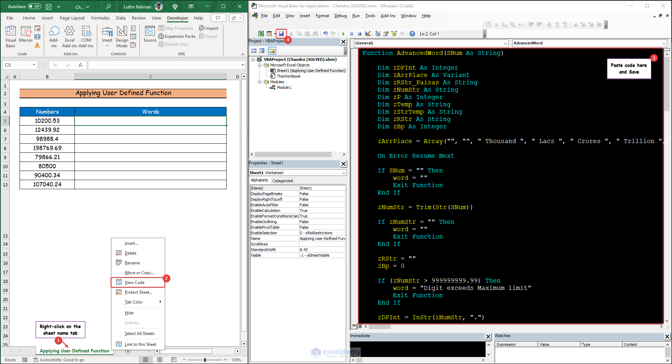Click the Record Macro icon

coord(38,29)
